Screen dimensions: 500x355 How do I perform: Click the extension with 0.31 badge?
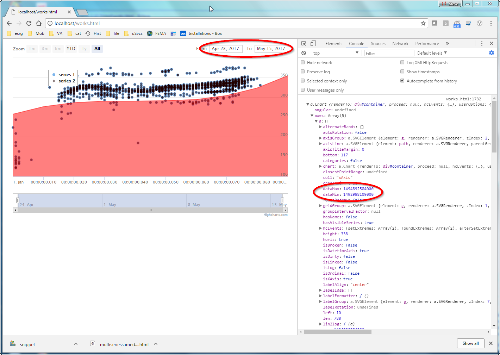pyautogui.click(x=457, y=24)
